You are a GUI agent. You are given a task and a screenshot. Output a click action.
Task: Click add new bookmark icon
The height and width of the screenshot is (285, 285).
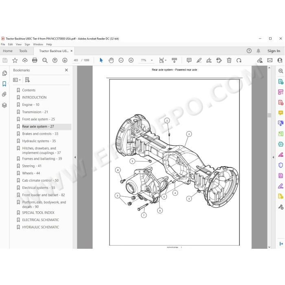[x=27, y=80]
